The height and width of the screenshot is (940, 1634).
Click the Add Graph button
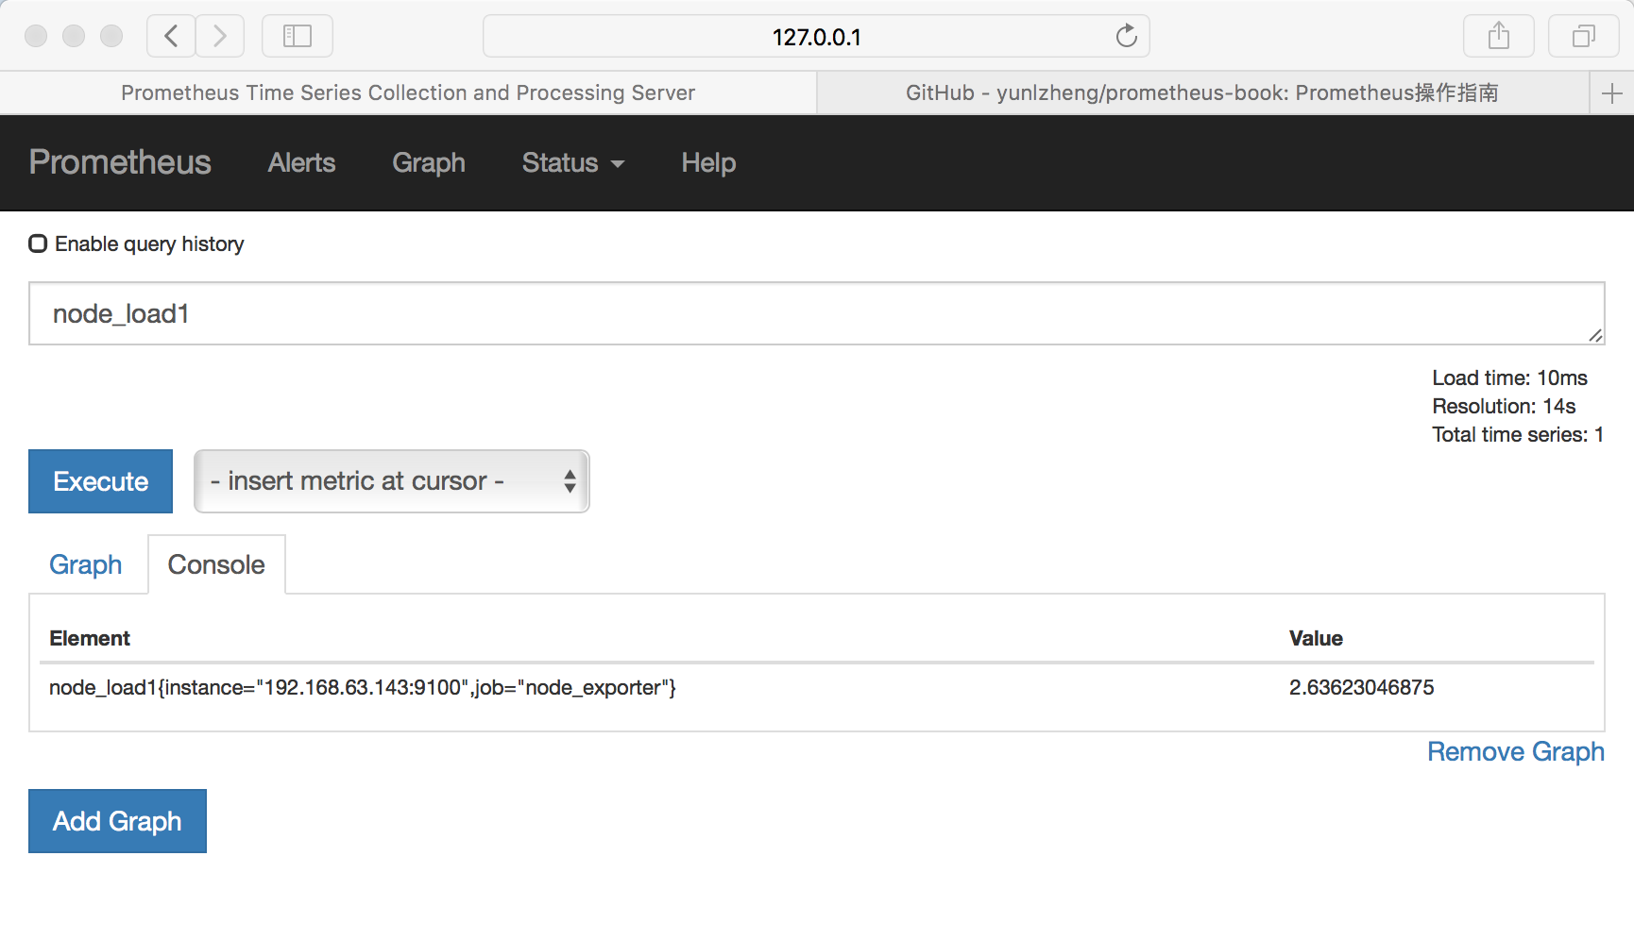[117, 821]
